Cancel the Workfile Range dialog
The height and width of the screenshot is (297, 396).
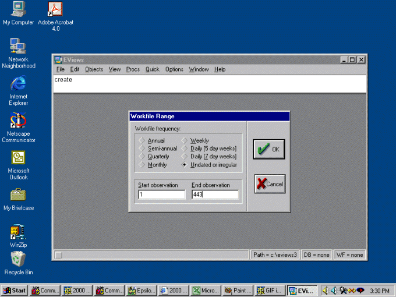tap(268, 184)
